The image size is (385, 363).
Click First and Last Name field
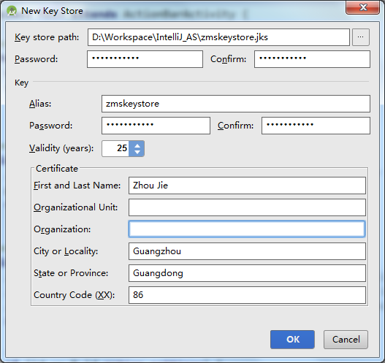247,186
